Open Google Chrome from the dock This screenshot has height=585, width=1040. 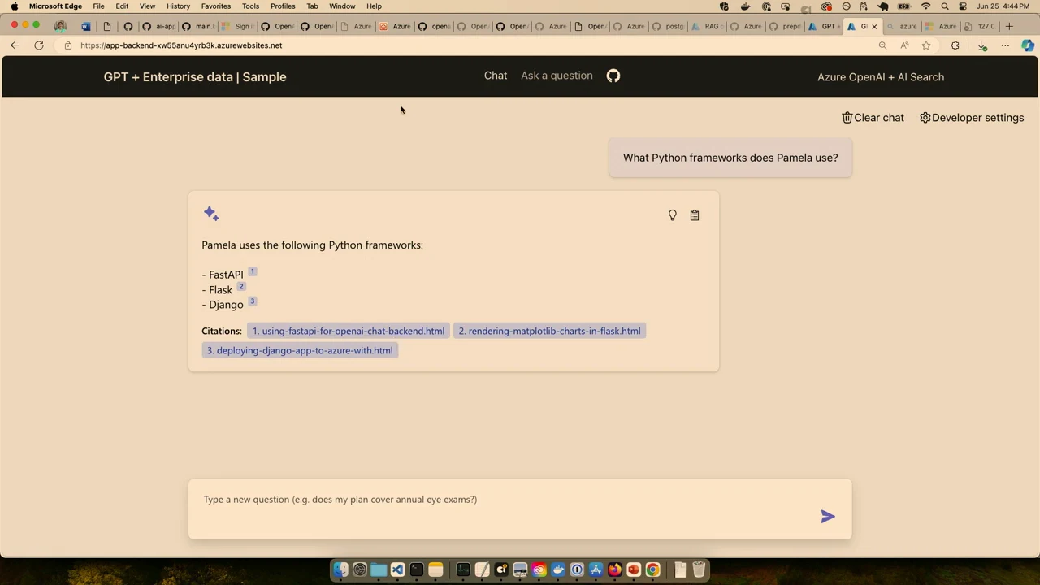tap(652, 570)
